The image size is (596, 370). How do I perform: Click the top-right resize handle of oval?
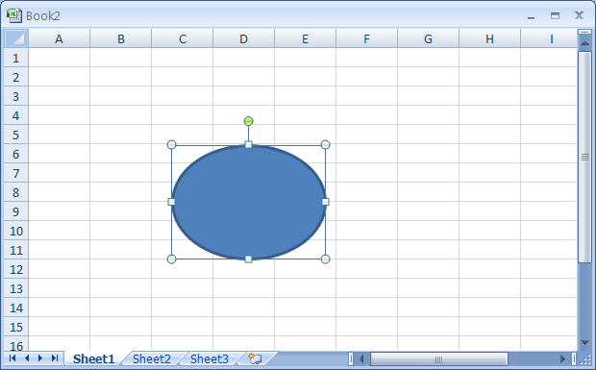pos(325,144)
